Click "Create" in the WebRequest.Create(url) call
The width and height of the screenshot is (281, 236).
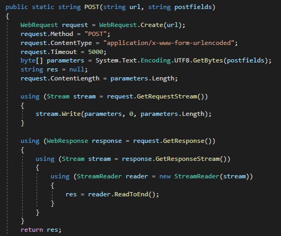(x=152, y=25)
